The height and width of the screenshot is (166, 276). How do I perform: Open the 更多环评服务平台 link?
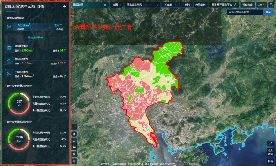tap(224, 5)
